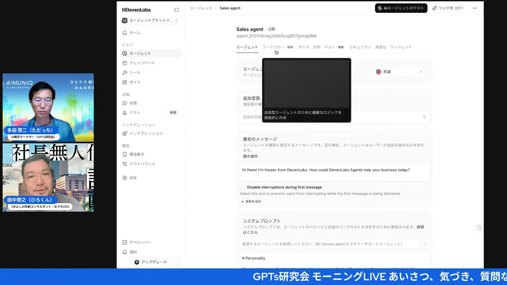This screenshot has height=285, width=507.
Task: Switch to the 高度な tab
Action: point(381,47)
